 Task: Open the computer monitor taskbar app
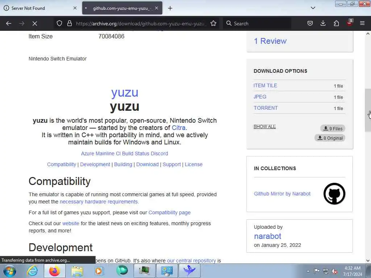(x=144, y=271)
